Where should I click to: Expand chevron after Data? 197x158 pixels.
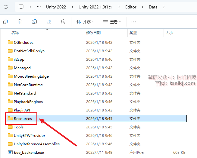[164, 7]
